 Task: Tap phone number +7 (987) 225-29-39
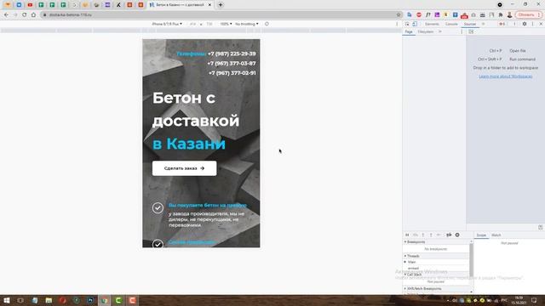(x=232, y=54)
